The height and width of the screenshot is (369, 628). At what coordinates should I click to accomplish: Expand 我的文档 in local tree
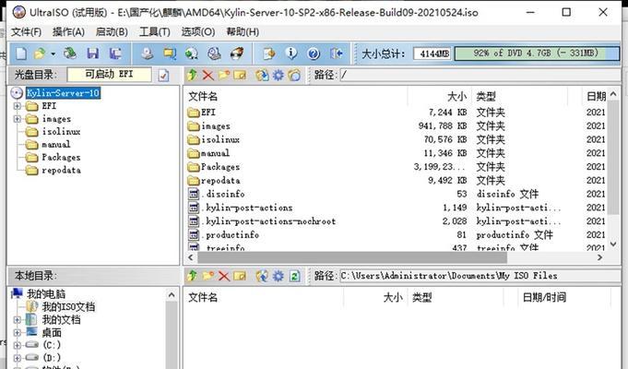18,320
